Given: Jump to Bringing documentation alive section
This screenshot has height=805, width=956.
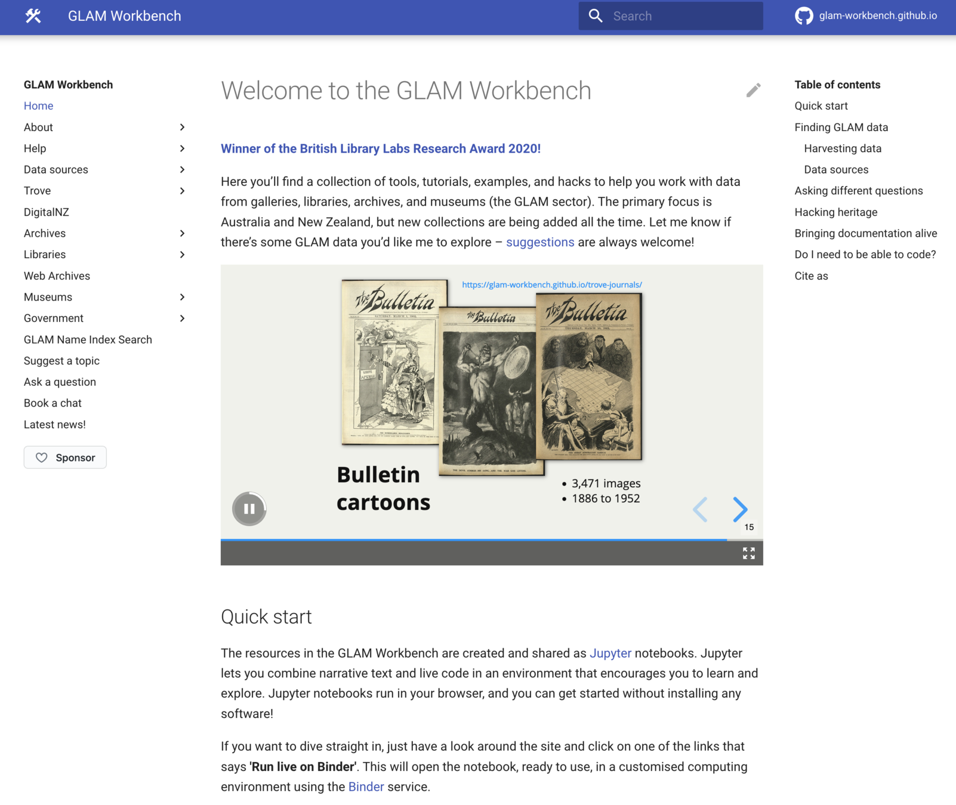Looking at the screenshot, I should coord(866,233).
